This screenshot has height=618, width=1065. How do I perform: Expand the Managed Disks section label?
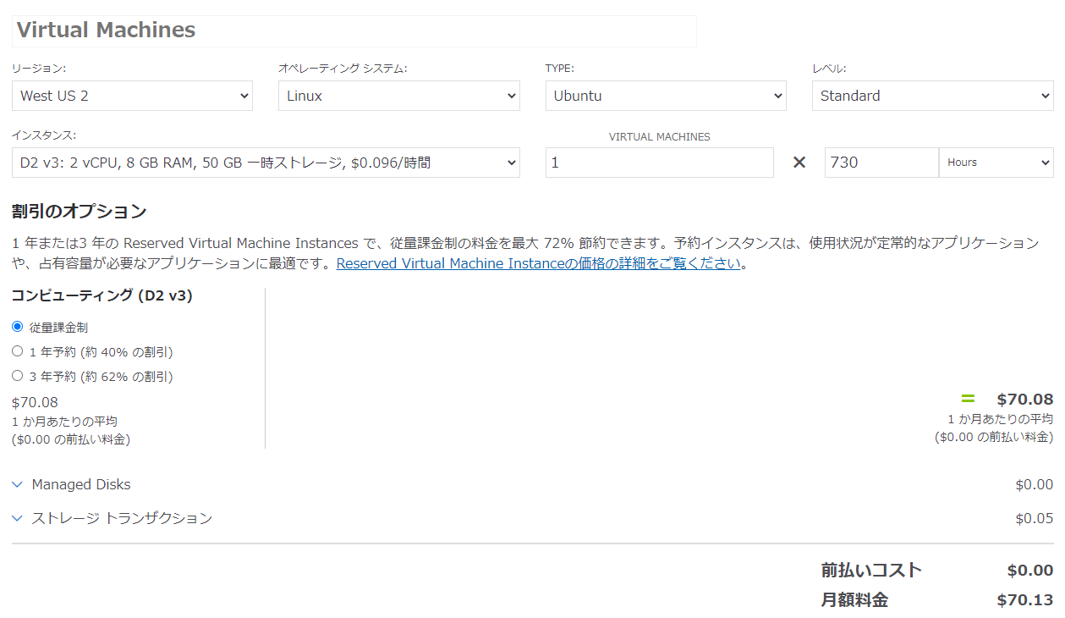[x=81, y=485]
